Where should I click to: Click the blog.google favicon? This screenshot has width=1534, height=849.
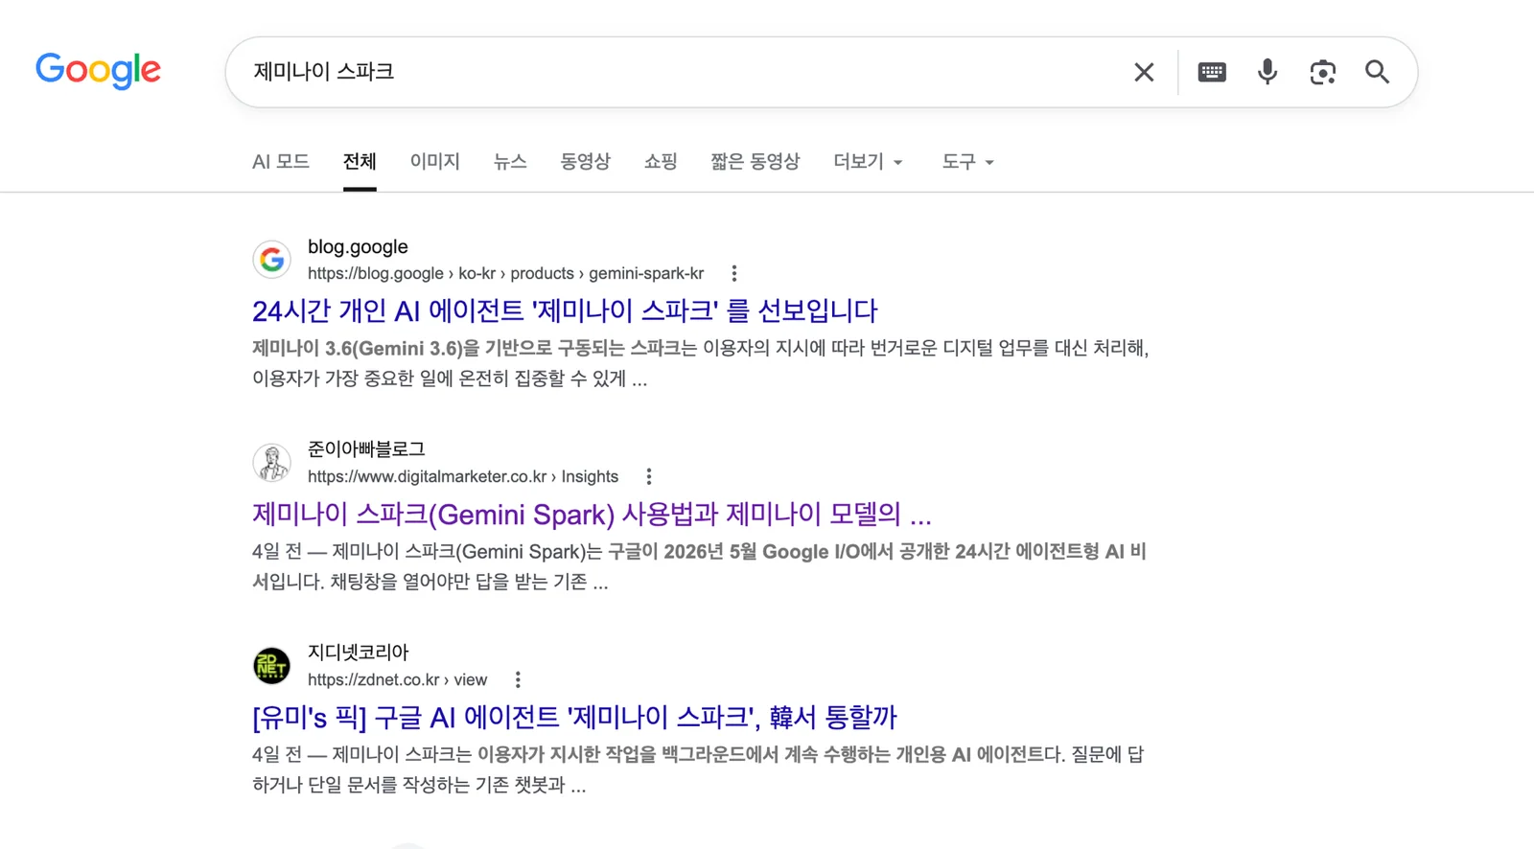point(272,260)
